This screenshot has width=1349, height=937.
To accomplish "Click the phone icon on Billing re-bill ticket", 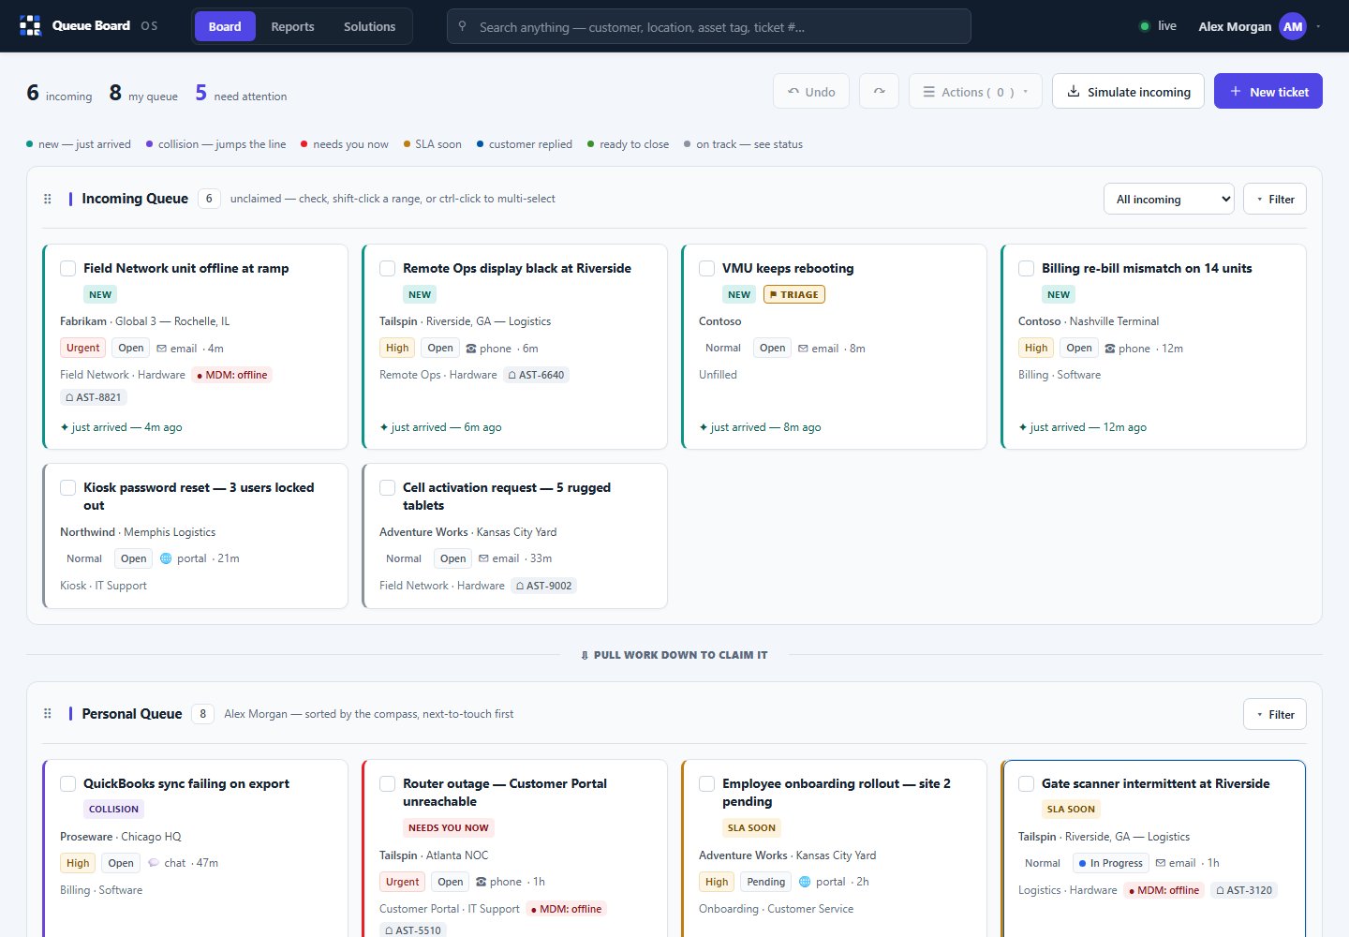I will pyautogui.click(x=1110, y=349).
